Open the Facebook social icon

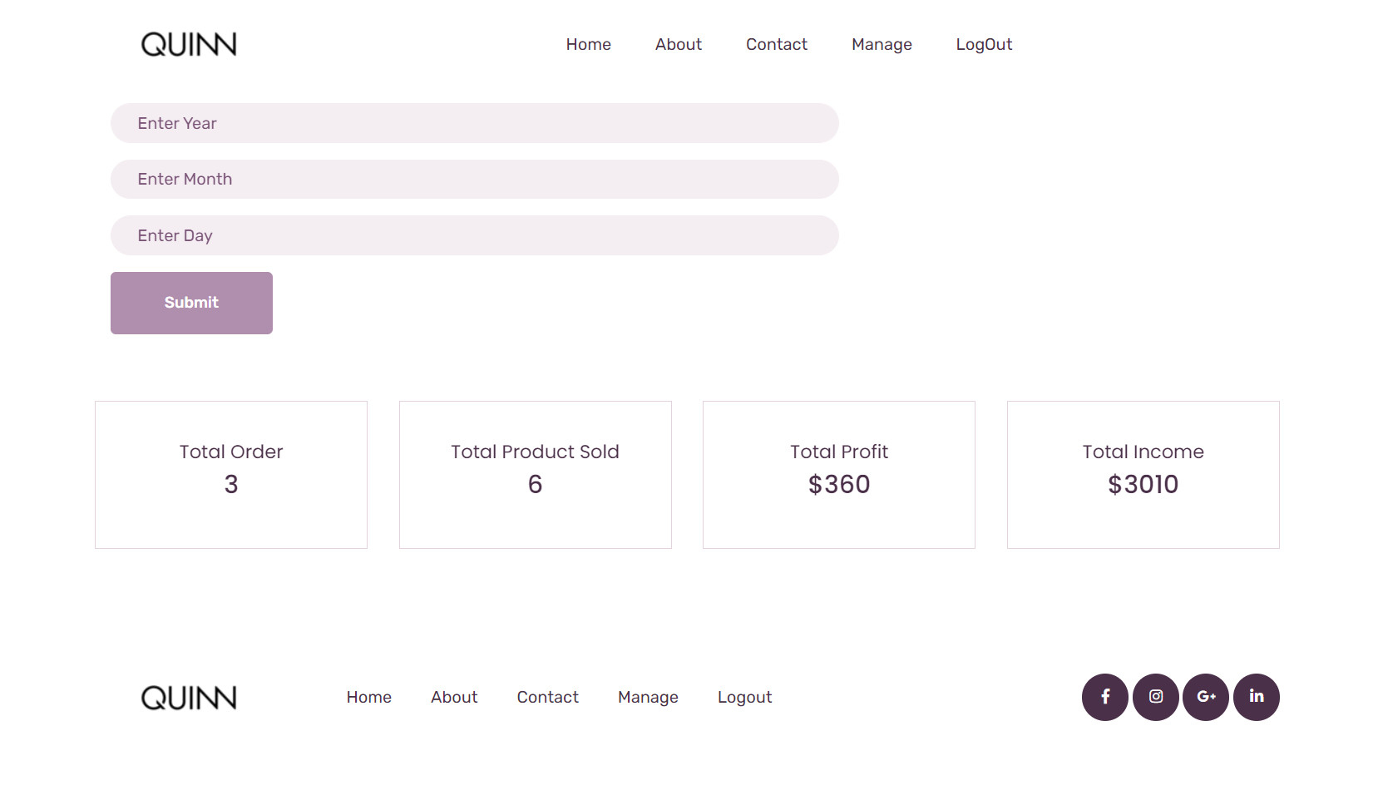(x=1104, y=697)
